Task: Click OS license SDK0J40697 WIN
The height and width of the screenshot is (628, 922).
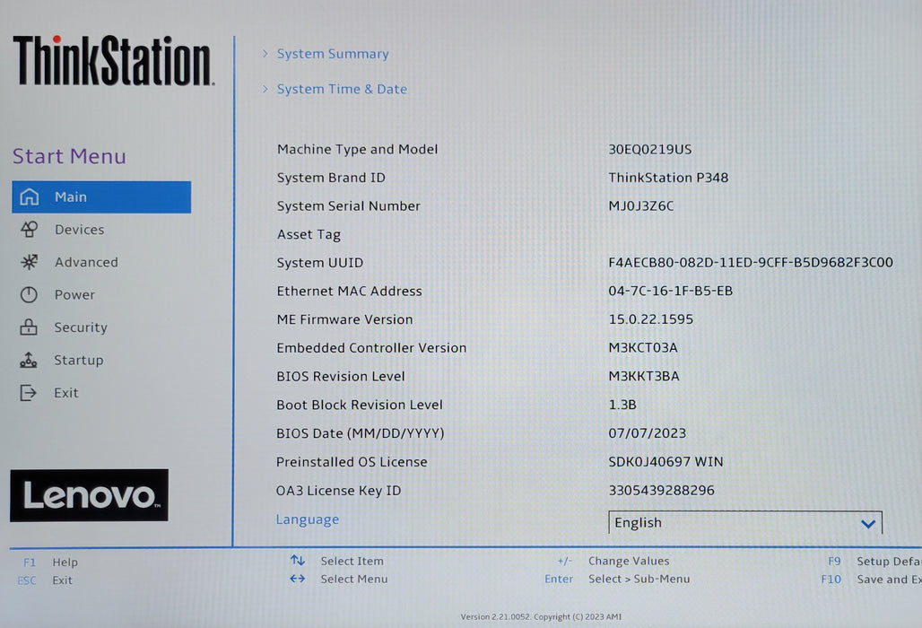Action: pyautogui.click(x=665, y=462)
